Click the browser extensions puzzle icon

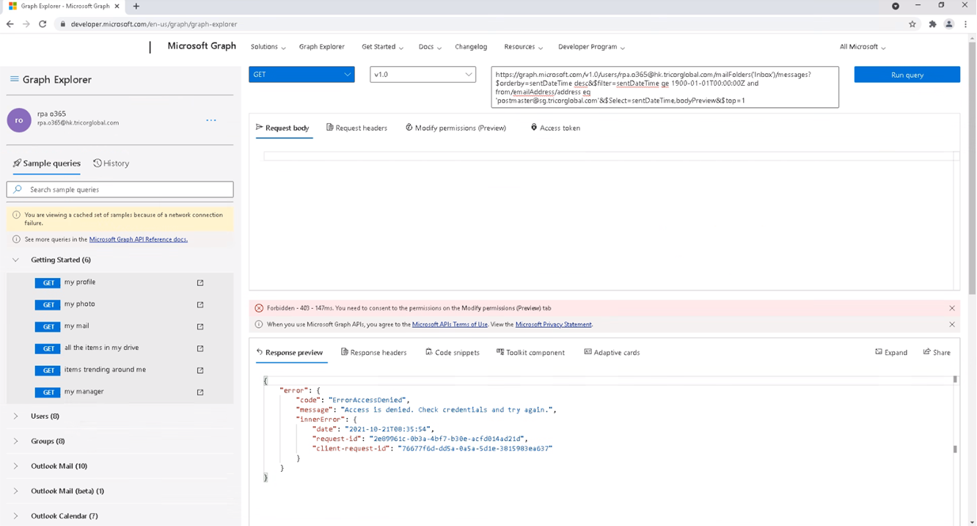(931, 23)
